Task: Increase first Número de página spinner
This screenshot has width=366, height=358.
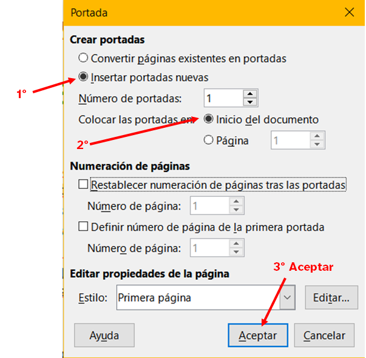Action: (236, 202)
